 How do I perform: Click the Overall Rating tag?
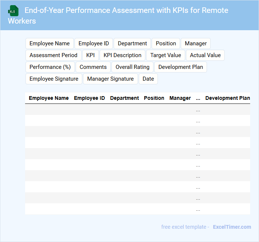(x=132, y=67)
